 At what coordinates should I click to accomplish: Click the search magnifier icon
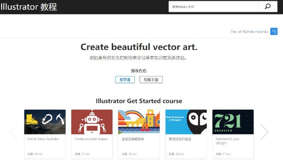(x=267, y=6)
